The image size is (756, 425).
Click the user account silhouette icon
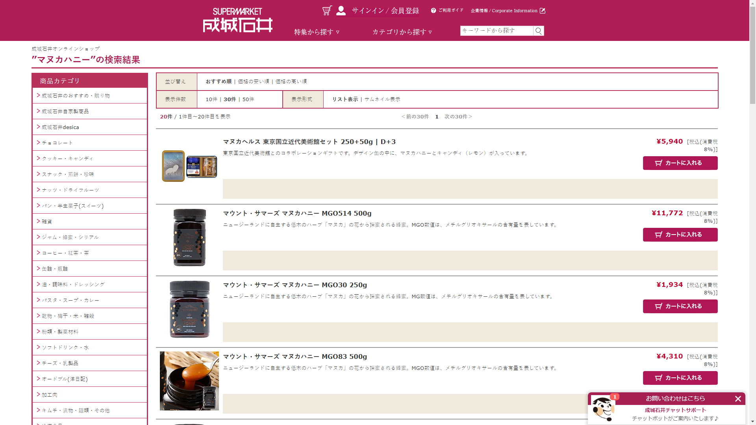coord(341,11)
